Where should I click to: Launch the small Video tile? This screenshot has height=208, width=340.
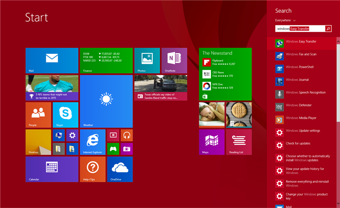[x=113, y=135]
